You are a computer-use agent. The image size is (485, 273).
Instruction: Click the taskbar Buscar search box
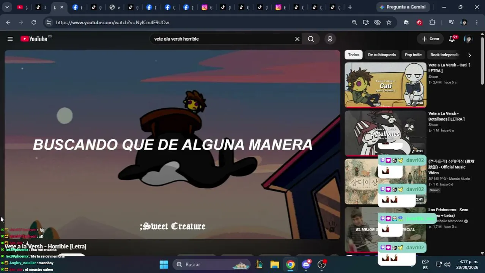tap(211, 264)
